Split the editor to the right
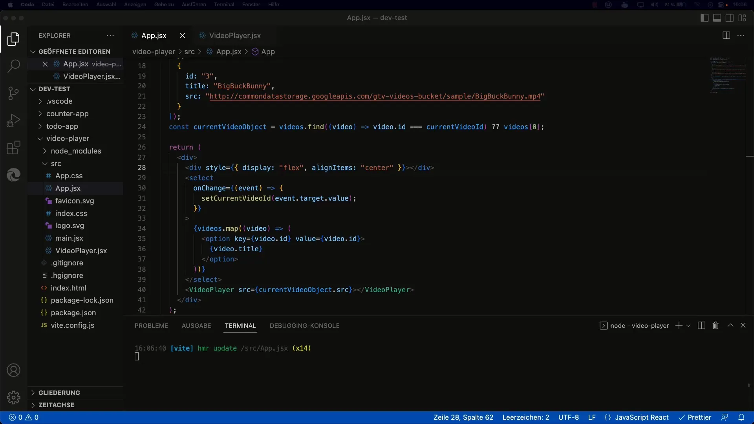This screenshot has height=424, width=754. click(x=726, y=35)
